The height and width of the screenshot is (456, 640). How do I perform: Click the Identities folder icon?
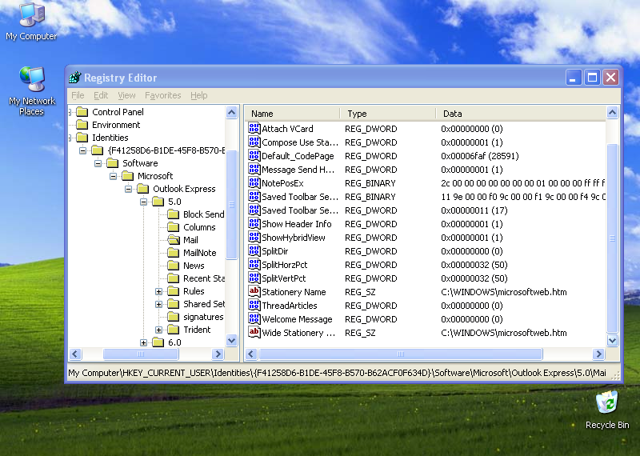coord(82,137)
